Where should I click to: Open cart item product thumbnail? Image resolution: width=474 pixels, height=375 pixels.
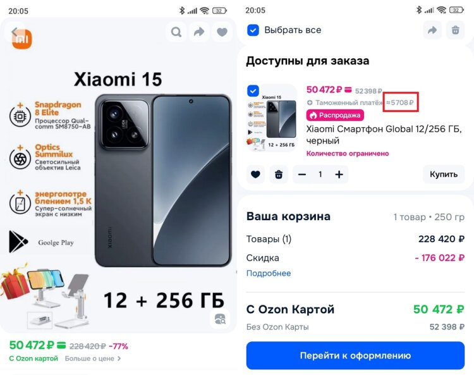[x=272, y=118]
